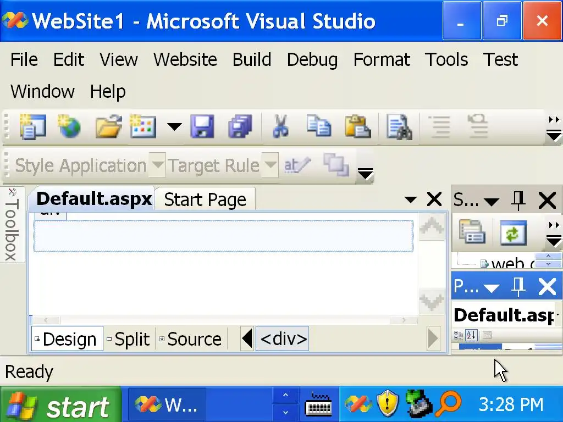This screenshot has width=563, height=422.
Task: Click the Open File folder icon
Action: (x=108, y=126)
